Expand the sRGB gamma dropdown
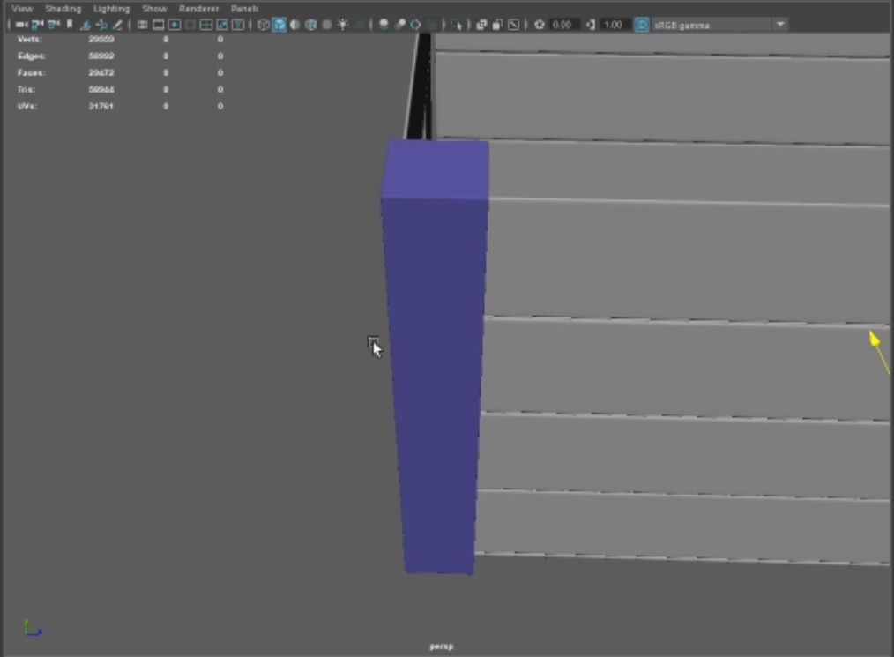Image resolution: width=894 pixels, height=657 pixels. [780, 25]
